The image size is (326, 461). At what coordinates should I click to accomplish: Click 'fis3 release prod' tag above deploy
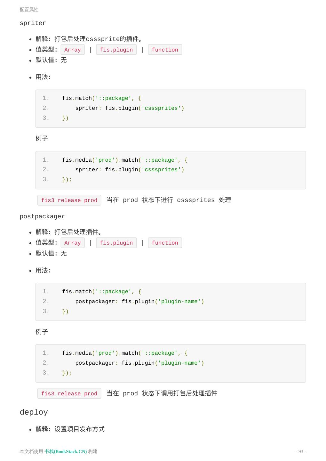pos(69,393)
